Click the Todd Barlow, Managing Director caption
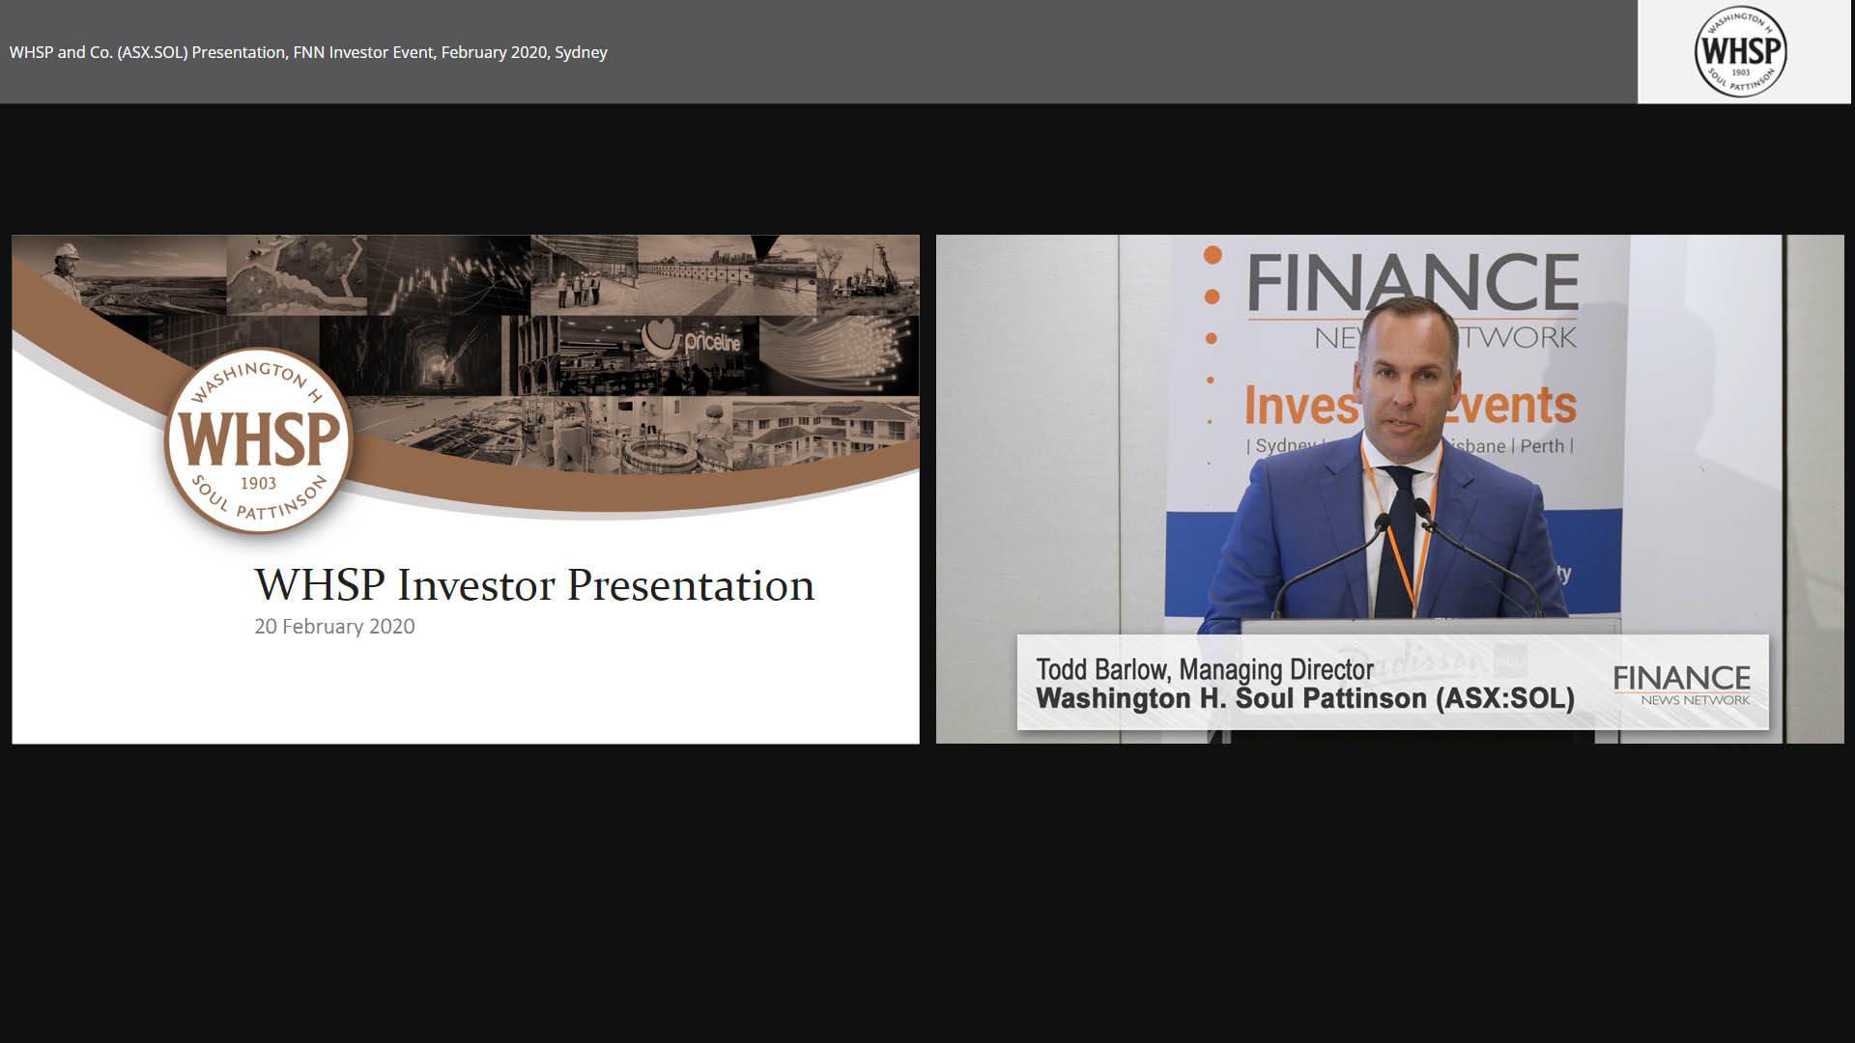The image size is (1855, 1043). click(1204, 669)
